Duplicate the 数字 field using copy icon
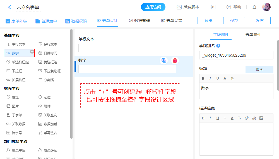 pos(164,61)
